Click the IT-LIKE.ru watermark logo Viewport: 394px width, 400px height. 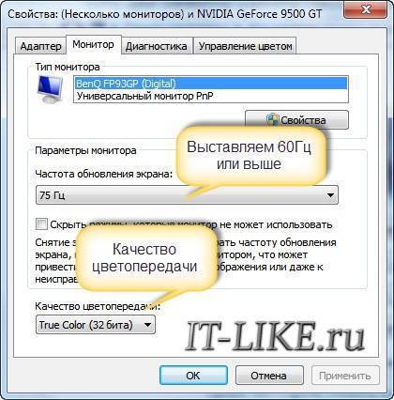pos(275,337)
